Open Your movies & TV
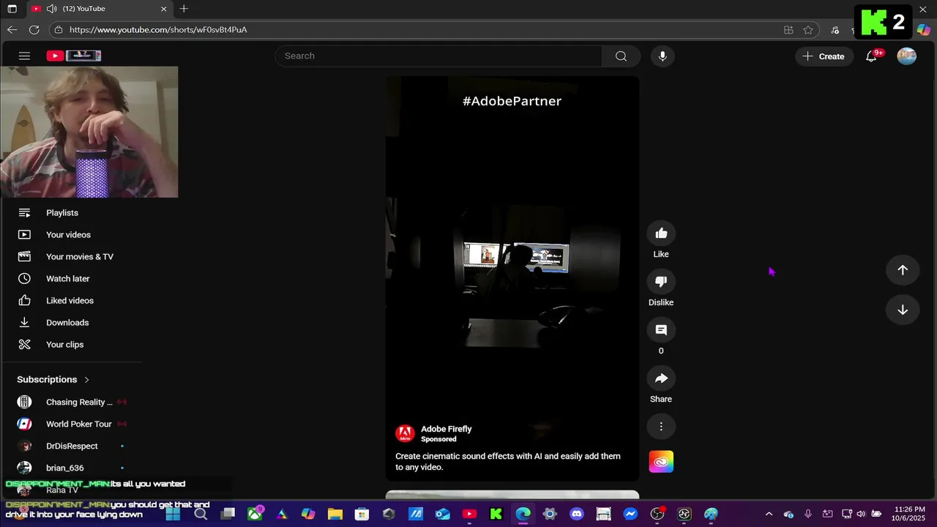The image size is (937, 527). (x=81, y=257)
